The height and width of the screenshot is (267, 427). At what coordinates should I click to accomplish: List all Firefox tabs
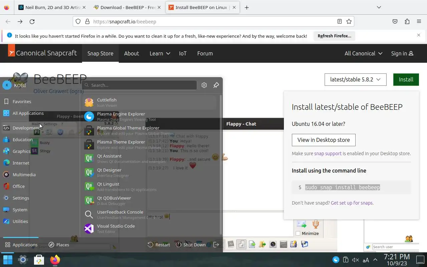[379, 7]
